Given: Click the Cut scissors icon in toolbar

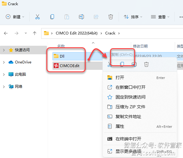Looking at the screenshot, I should tap(38, 17).
